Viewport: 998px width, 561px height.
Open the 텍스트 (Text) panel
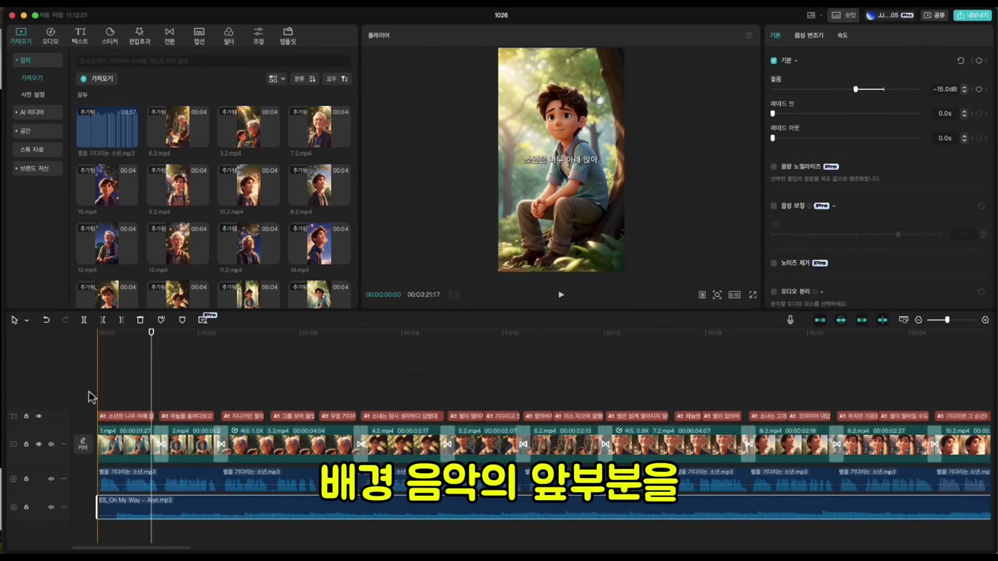click(x=80, y=36)
